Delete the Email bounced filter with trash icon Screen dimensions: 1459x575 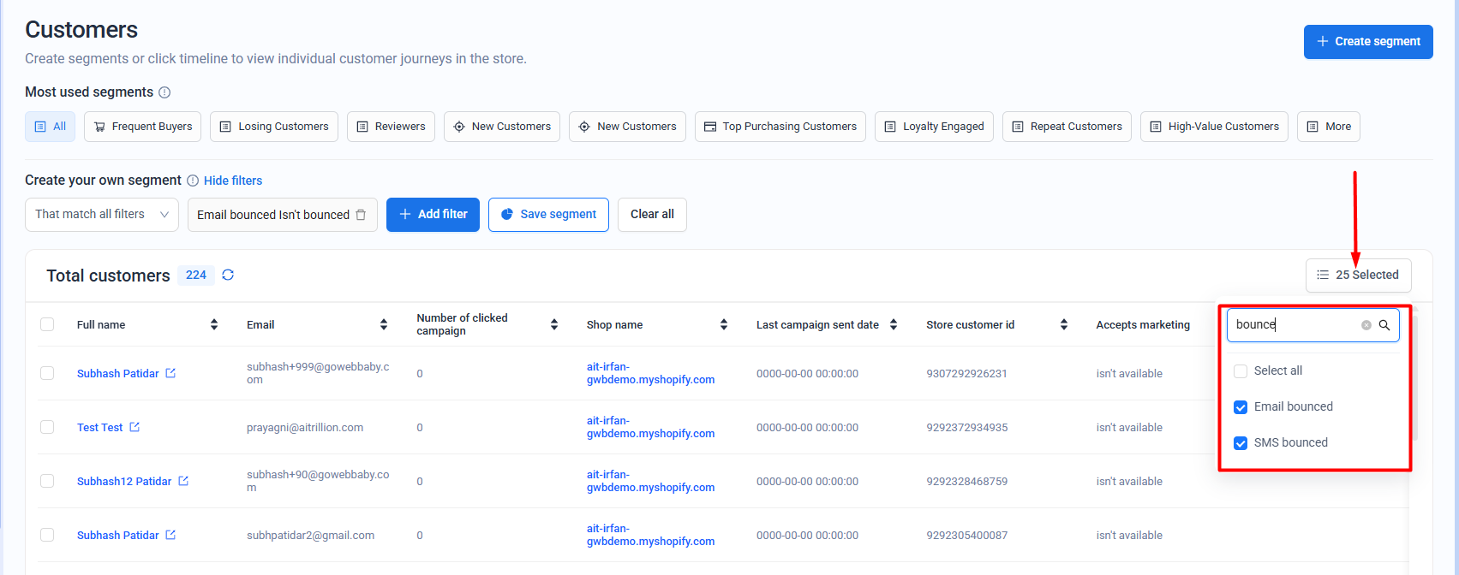[361, 215]
